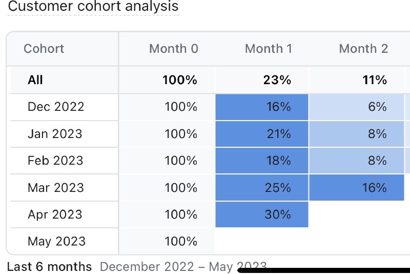This screenshot has height=274, width=410.
Task: Select the Dec 2022 cohort row
Action: point(56,107)
